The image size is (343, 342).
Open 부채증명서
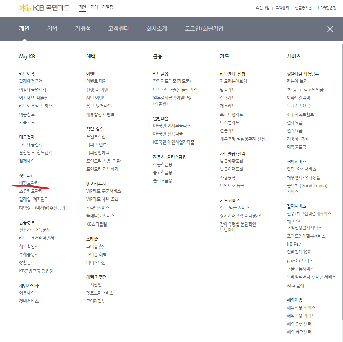[x=29, y=254]
